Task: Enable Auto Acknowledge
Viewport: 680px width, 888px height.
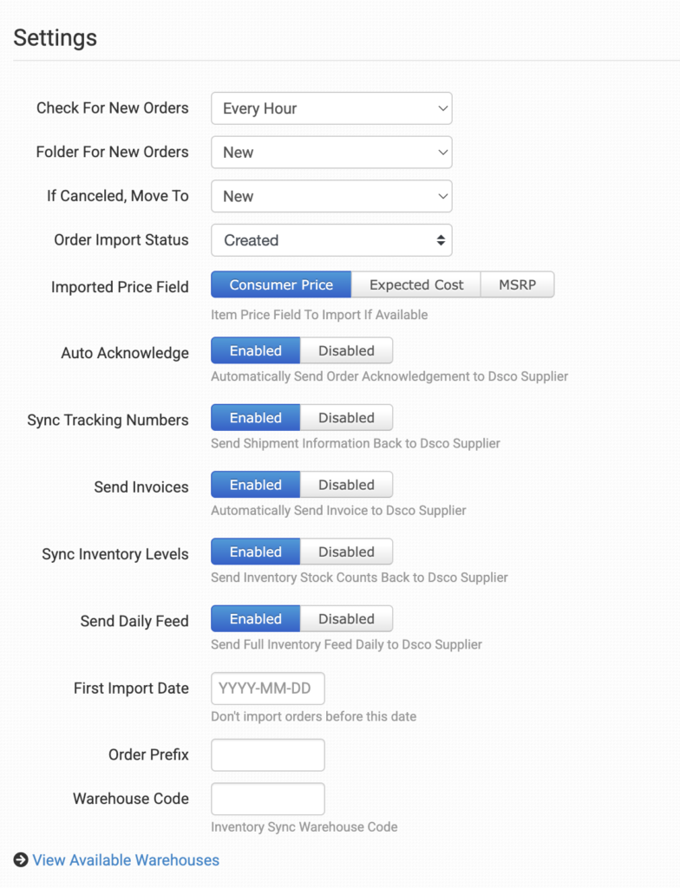Action: [256, 351]
